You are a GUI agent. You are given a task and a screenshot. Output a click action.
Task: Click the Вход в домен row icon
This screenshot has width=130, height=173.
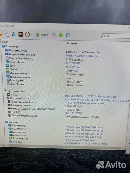(8, 80)
